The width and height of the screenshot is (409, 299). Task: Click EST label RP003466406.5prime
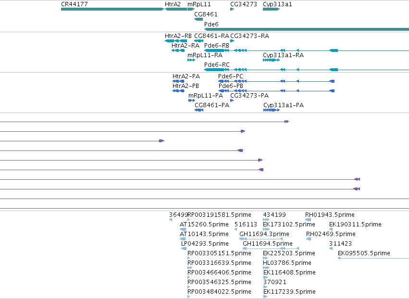219,273
